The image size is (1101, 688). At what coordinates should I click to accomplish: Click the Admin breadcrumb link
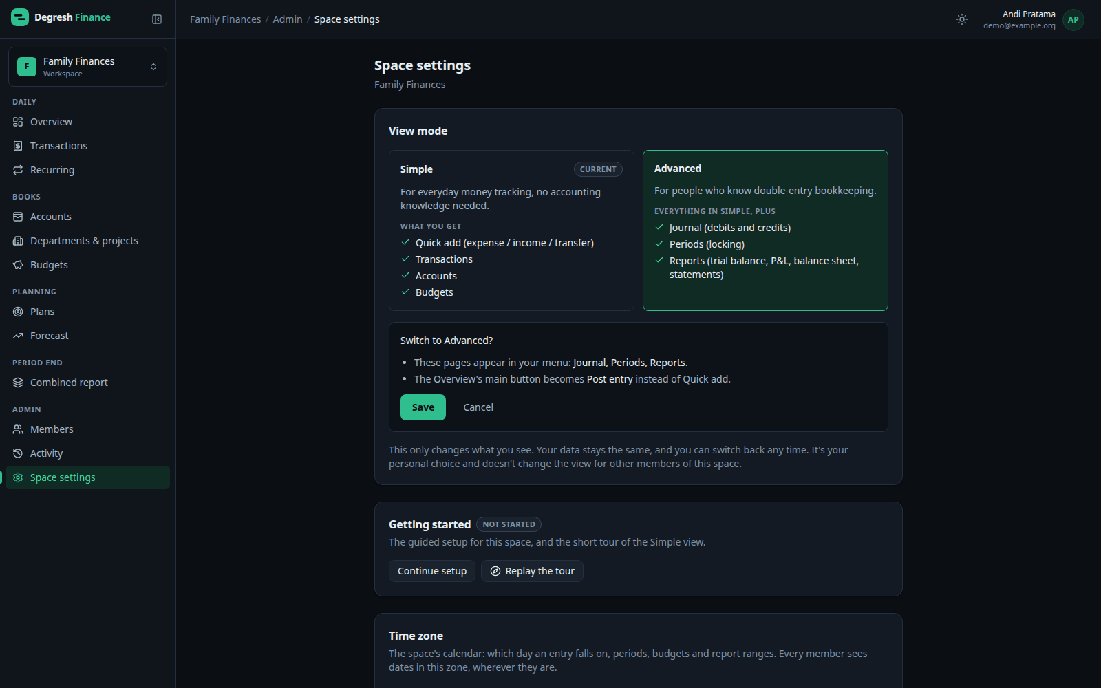(288, 19)
